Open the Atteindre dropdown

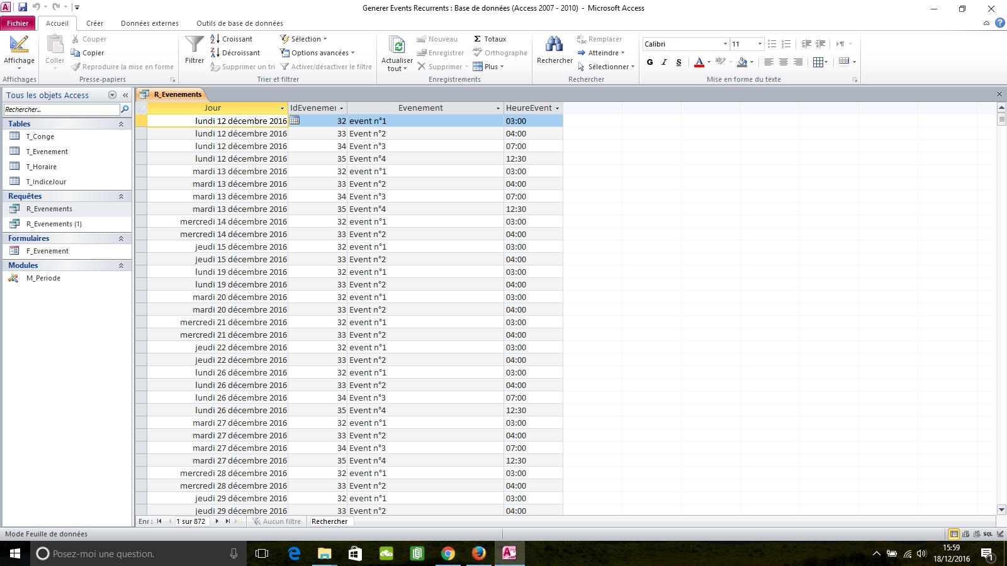tap(601, 53)
